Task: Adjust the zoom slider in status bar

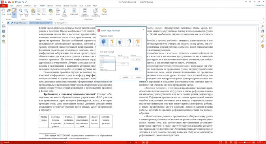Action: [245, 142]
